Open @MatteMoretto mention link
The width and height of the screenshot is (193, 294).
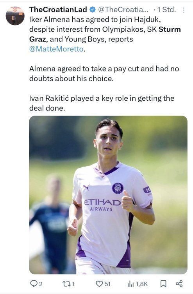coord(56,49)
